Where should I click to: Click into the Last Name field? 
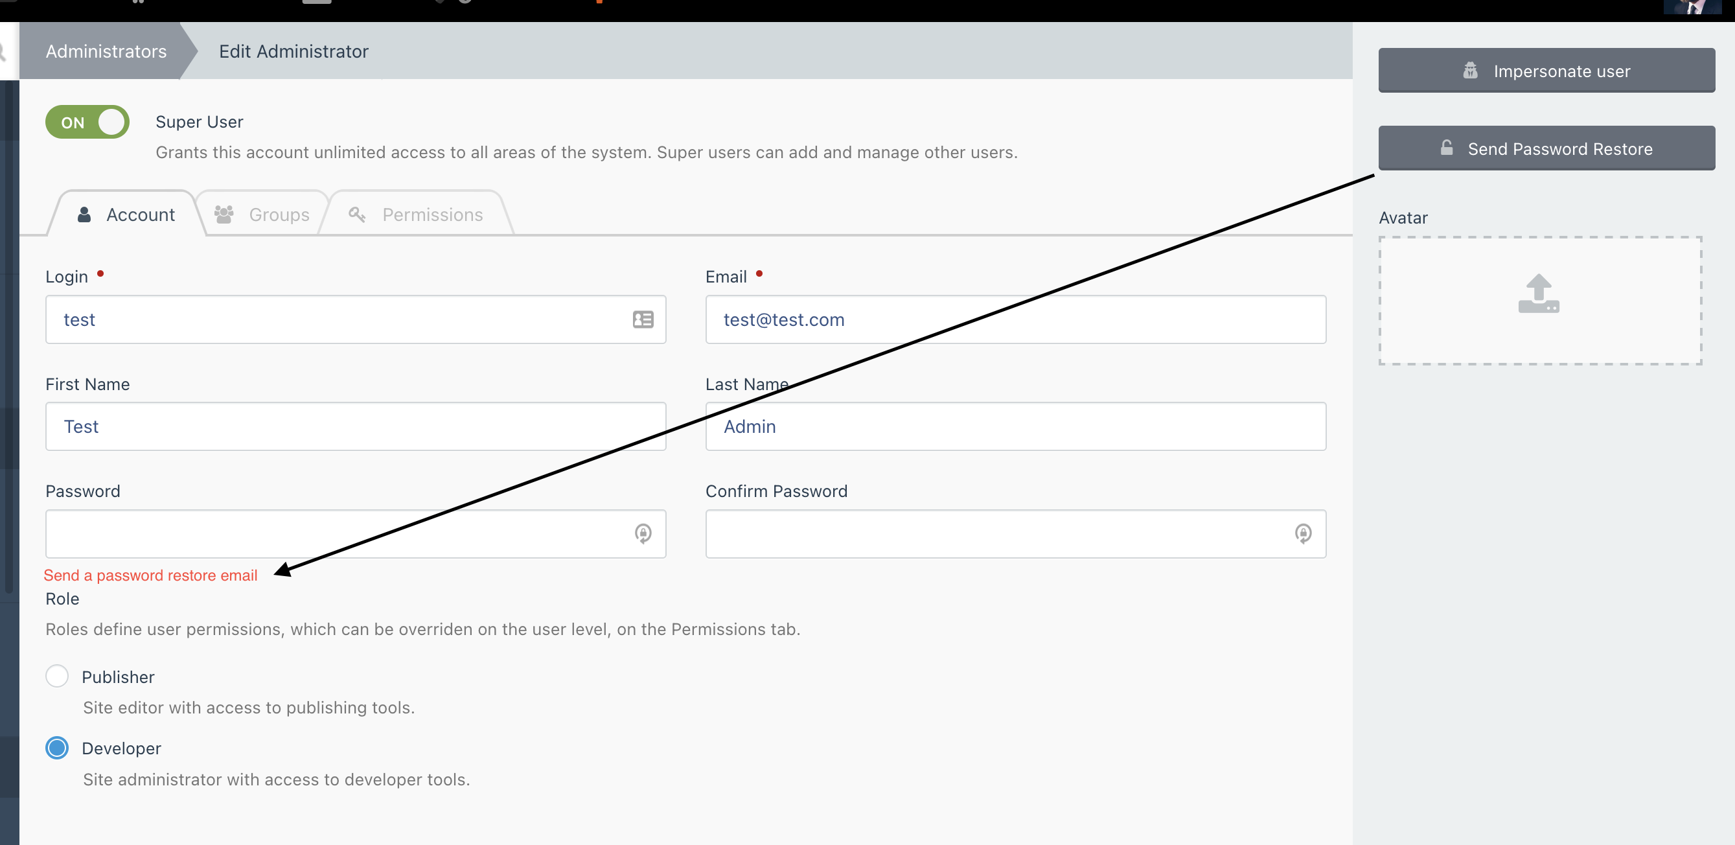[x=1015, y=426]
